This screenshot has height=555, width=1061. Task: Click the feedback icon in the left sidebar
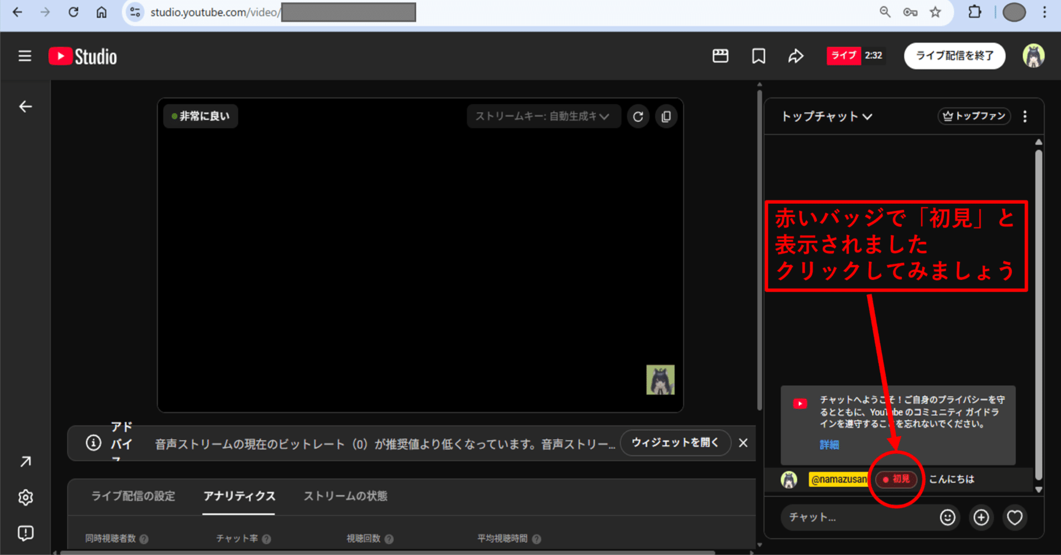25,533
